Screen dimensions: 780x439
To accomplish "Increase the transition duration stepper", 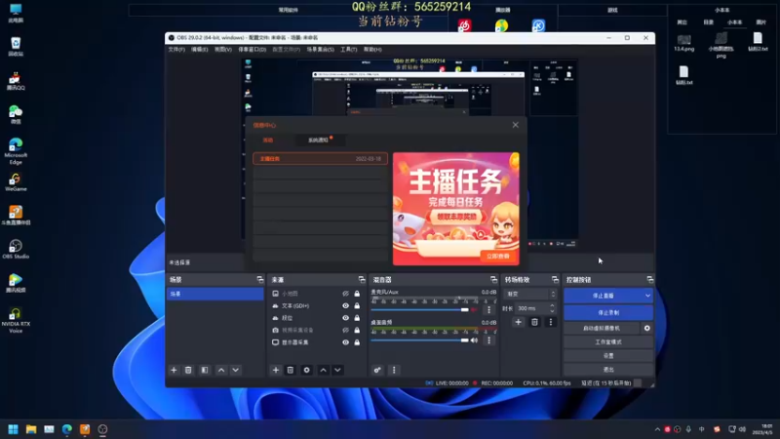I will tap(552, 305).
